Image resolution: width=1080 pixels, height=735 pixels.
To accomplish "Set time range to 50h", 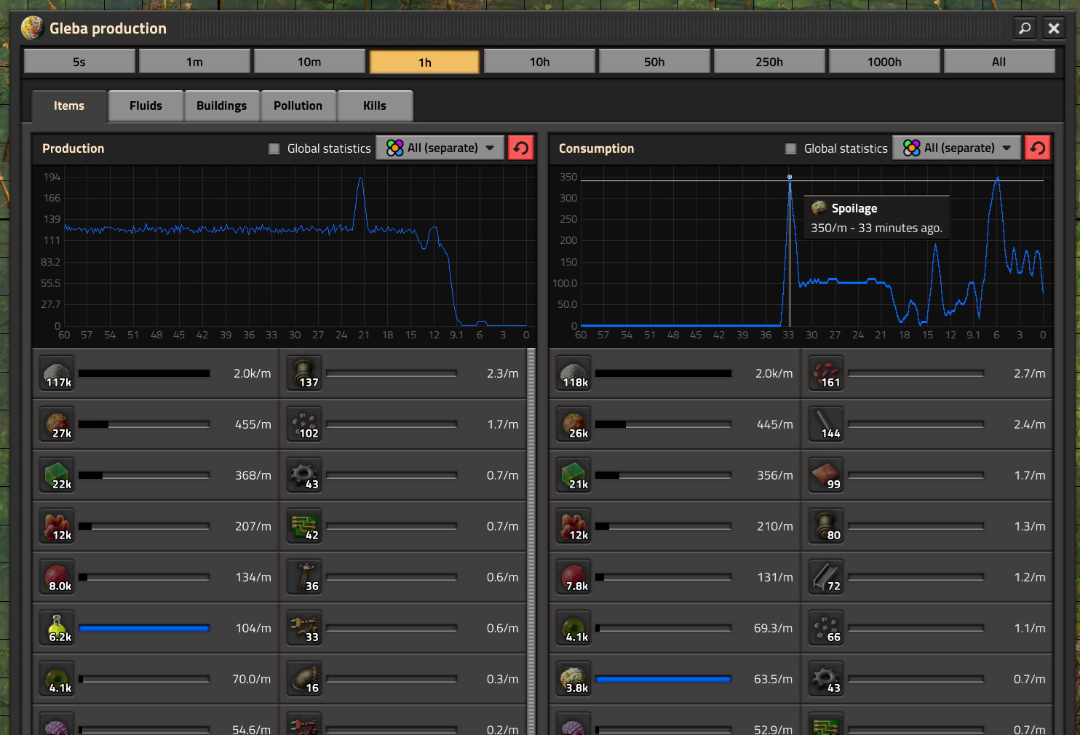I will tap(654, 62).
